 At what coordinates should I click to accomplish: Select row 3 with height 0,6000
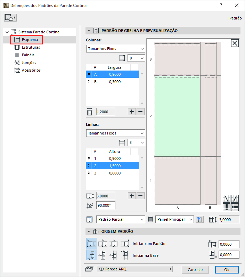[113, 173]
